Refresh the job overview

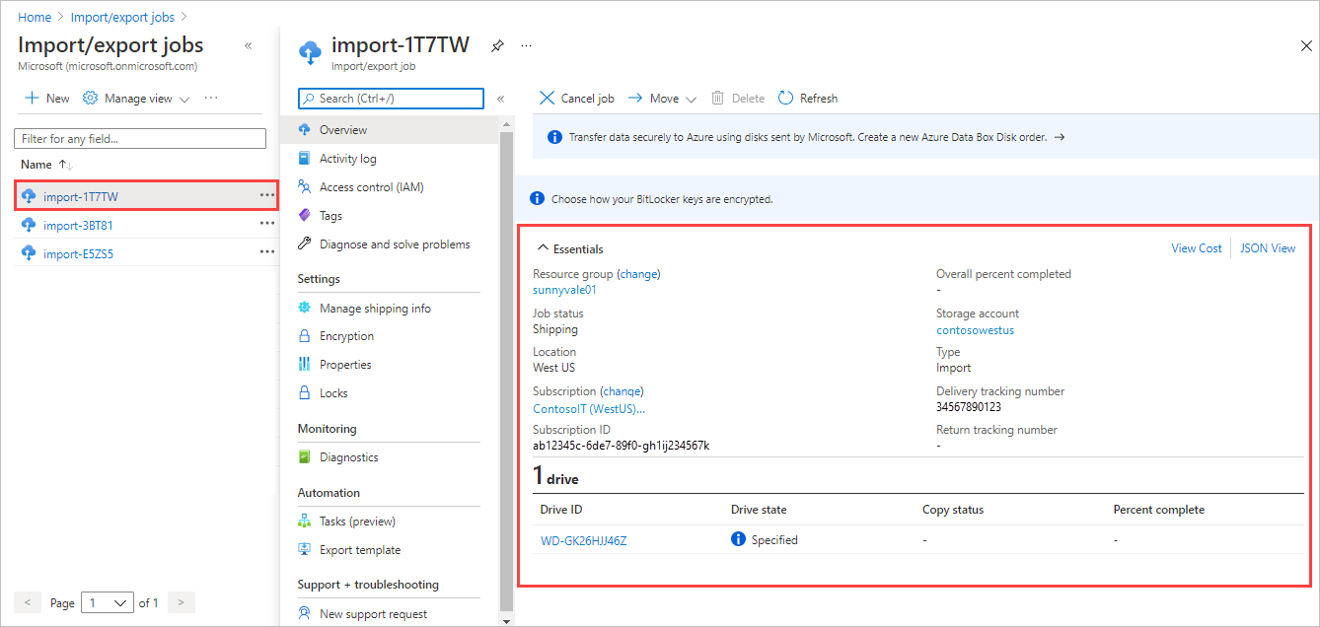(808, 99)
